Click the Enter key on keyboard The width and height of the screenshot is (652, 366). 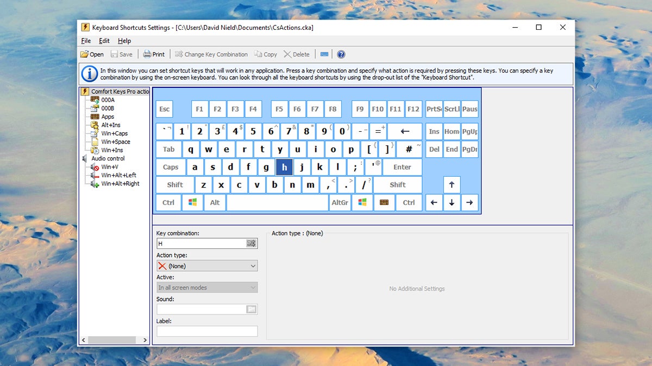click(x=402, y=167)
